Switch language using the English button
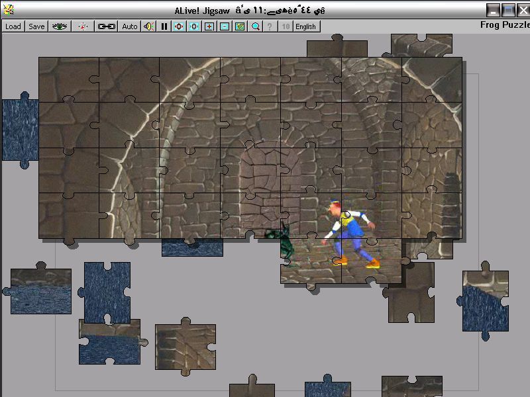Screen dimensions: 530x397 click(305, 26)
